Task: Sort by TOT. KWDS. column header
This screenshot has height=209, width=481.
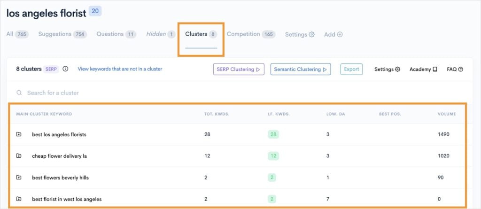Action: 217,114
